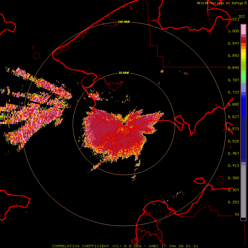Click the "0.733" color scale value
The height and width of the screenshot is (248, 248).
(233, 92)
